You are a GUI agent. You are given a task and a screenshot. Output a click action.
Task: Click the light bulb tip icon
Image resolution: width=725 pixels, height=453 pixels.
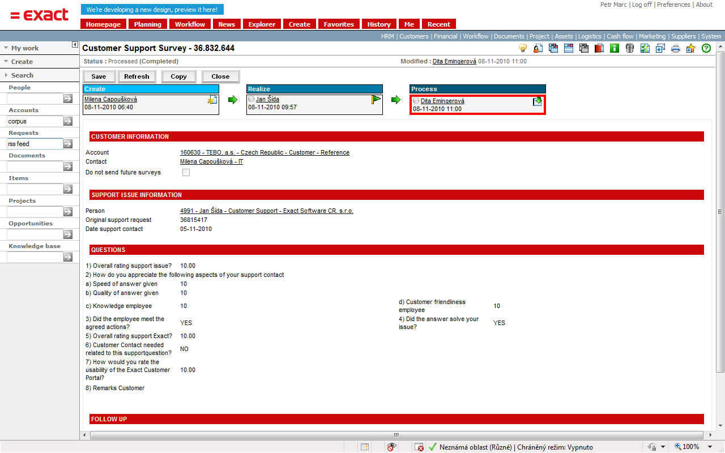coord(523,48)
